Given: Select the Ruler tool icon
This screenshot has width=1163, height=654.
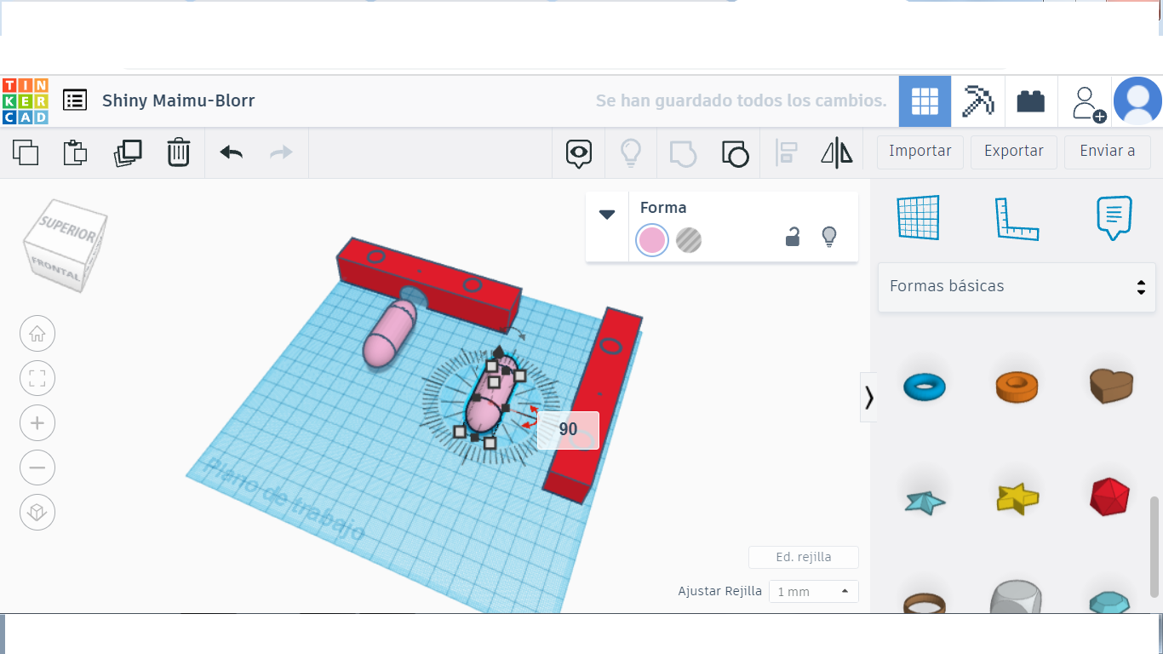Looking at the screenshot, I should 1017,219.
